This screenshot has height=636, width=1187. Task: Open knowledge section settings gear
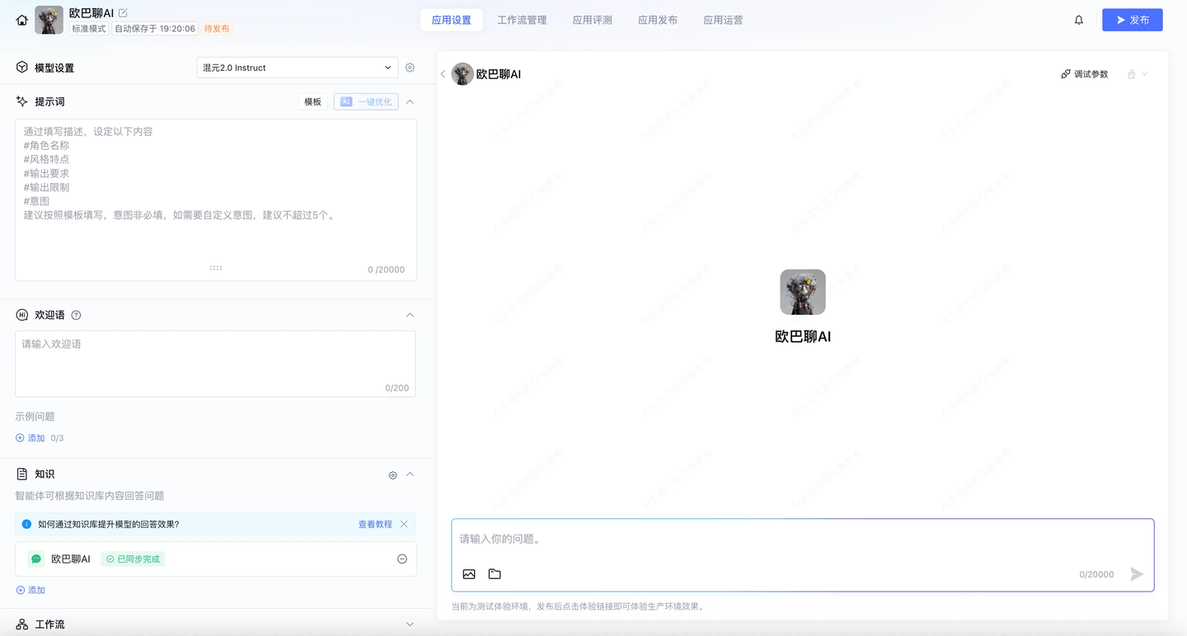pyautogui.click(x=392, y=475)
